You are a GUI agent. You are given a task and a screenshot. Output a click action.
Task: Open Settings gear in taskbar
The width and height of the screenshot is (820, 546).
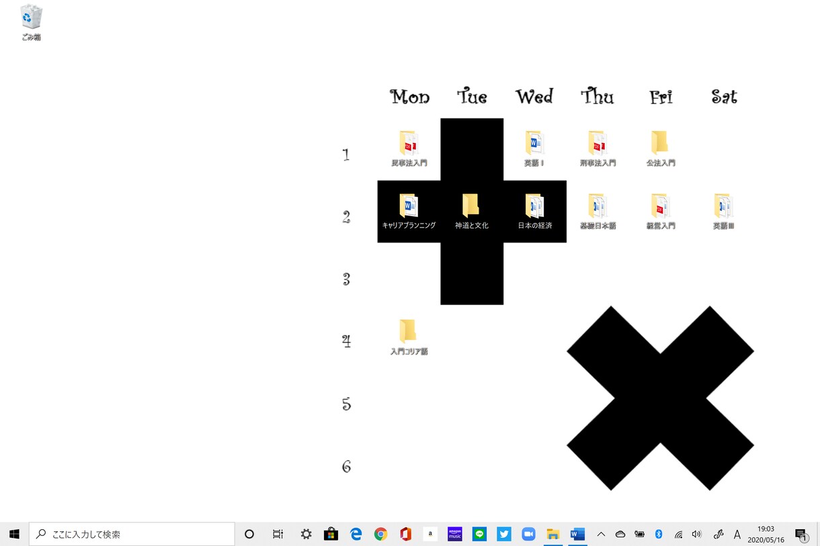coord(306,534)
